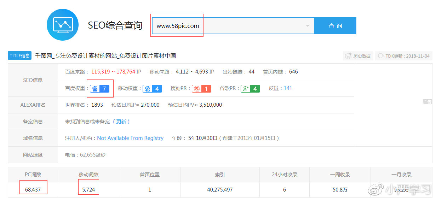Click TDK更新: 2018-11-04 button
436x200 pixels.
403,56
